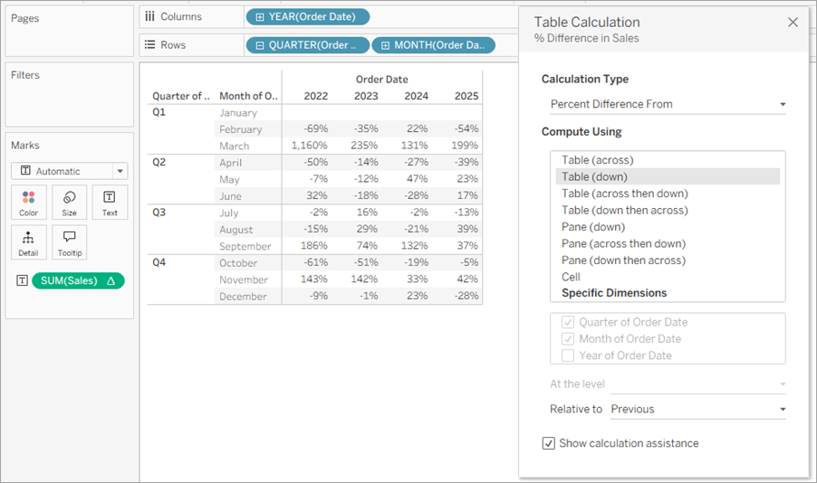Click the Columns shelf icon
Screen dimensions: 817x483
150,16
